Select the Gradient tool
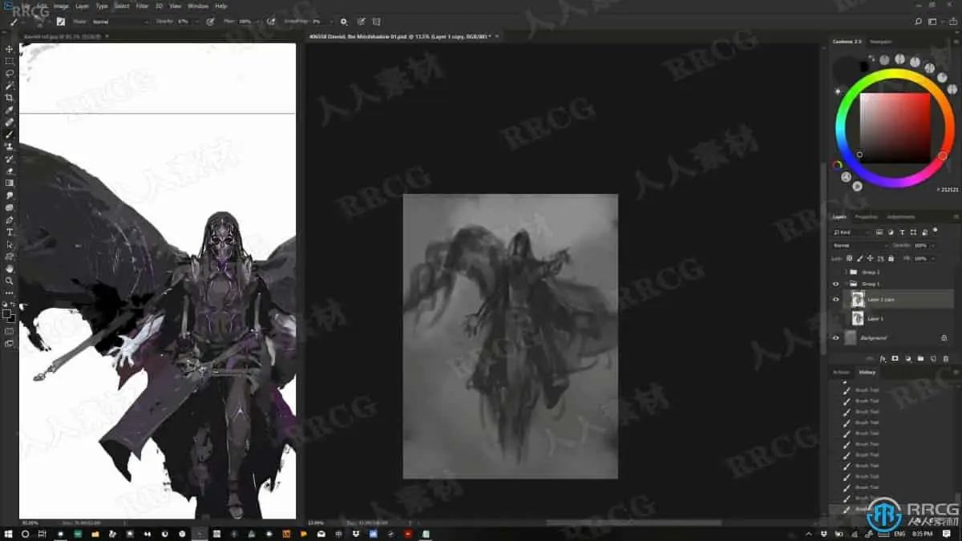Viewport: 962px width, 541px height. pyautogui.click(x=10, y=183)
